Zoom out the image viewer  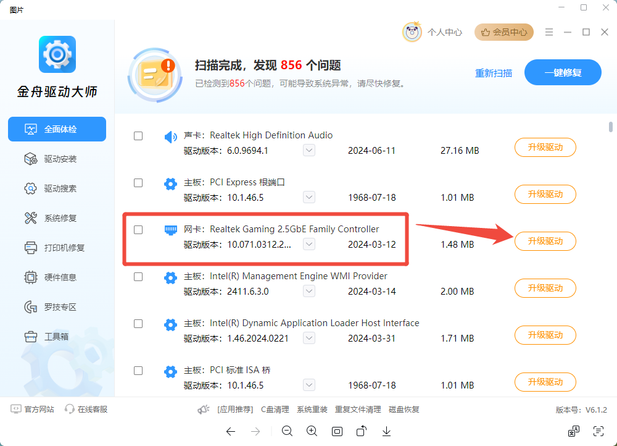point(287,431)
